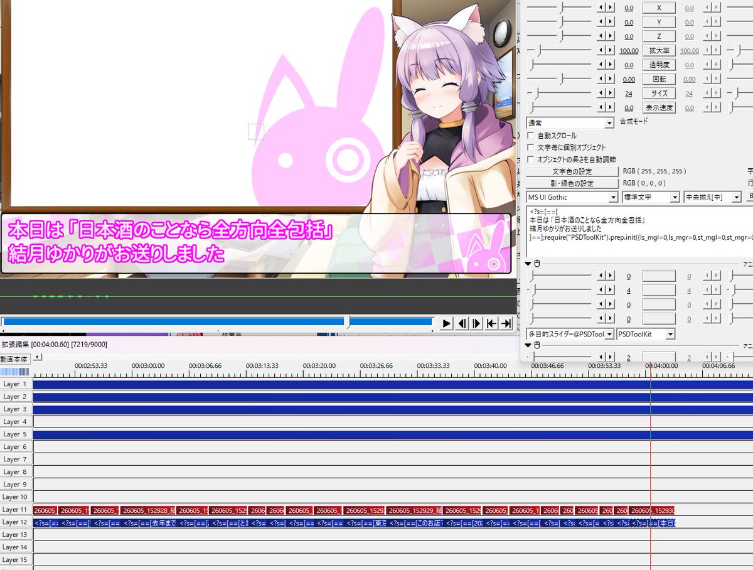Image resolution: width=753 pixels, height=570 pixels.
Task: Click the 動画本体 root button
Action: 15,359
